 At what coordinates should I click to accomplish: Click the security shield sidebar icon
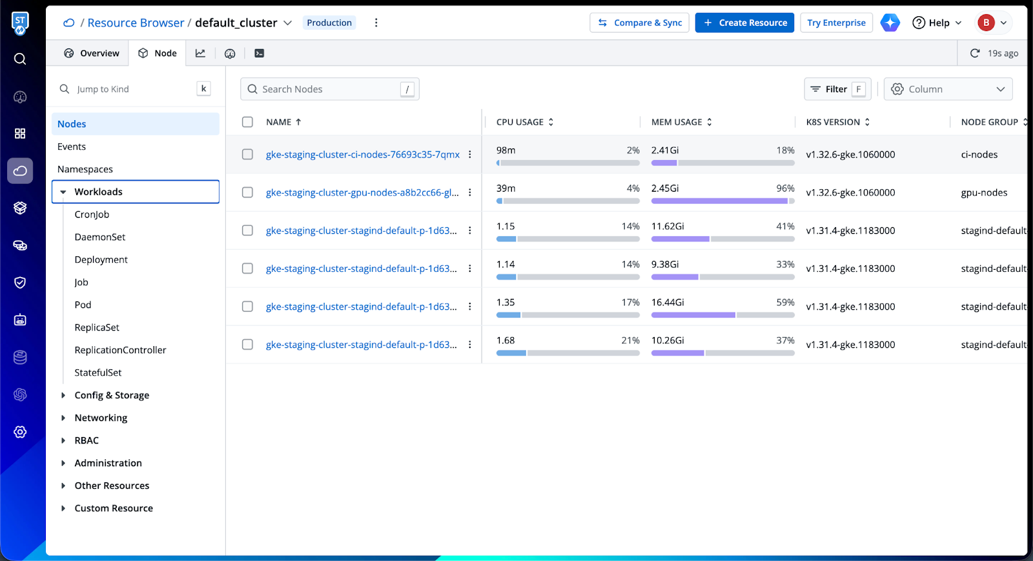pos(20,283)
